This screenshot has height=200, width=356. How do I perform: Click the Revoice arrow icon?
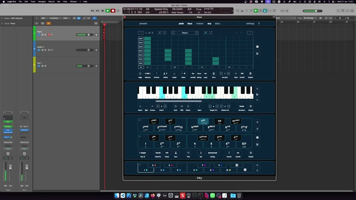tap(152, 106)
